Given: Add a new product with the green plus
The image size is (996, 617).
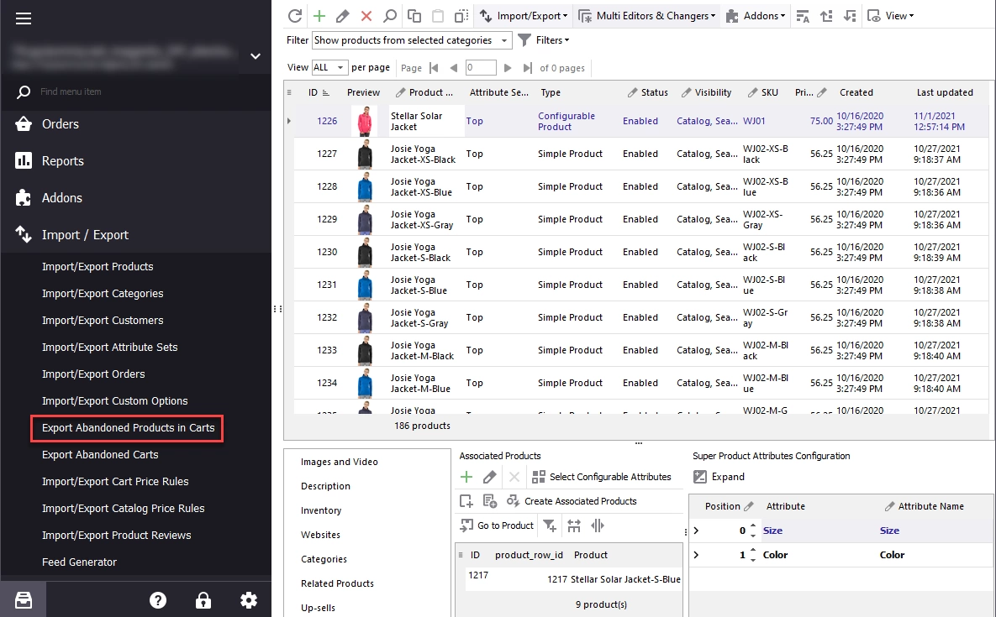Looking at the screenshot, I should click(x=319, y=16).
